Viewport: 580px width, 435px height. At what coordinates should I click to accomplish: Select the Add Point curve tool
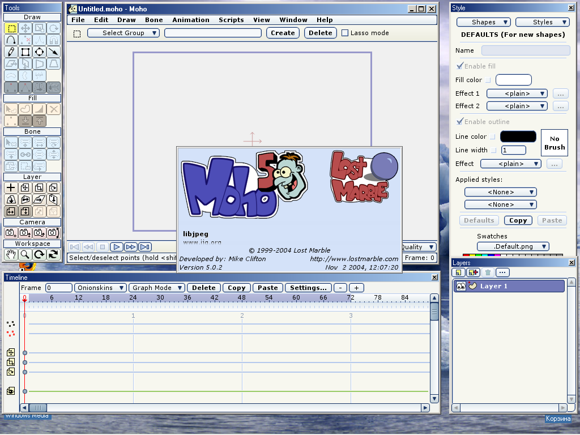11,40
